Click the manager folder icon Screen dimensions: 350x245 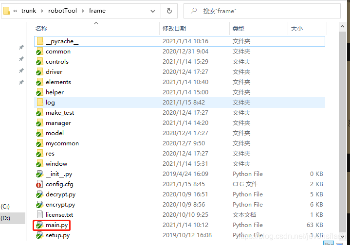pyautogui.click(x=39, y=123)
